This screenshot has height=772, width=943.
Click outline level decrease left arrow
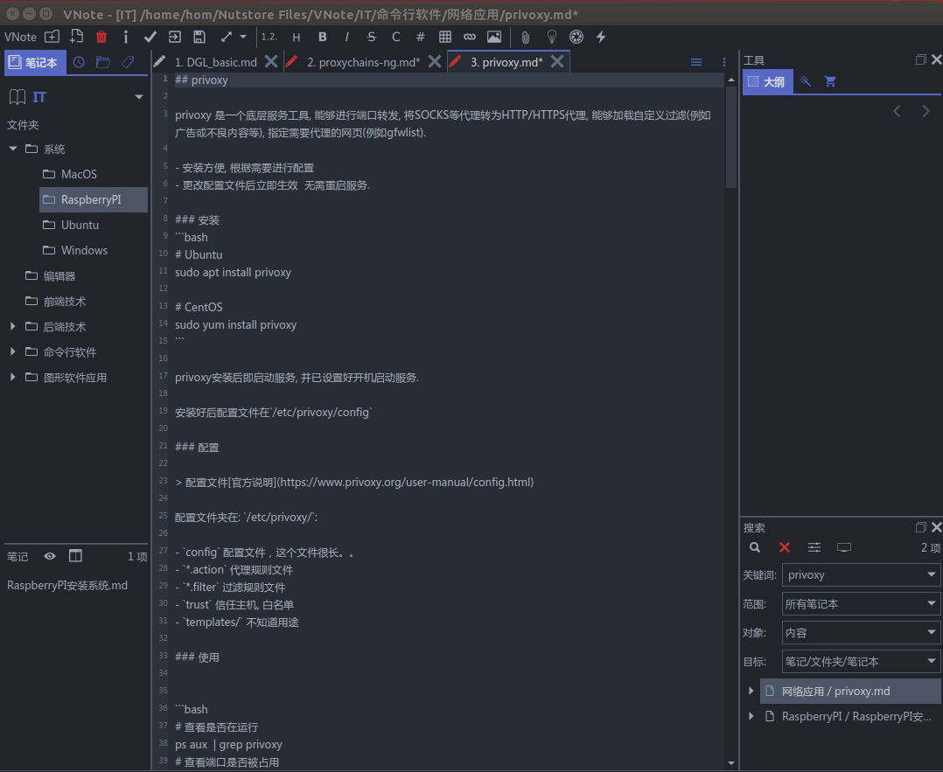(x=897, y=111)
